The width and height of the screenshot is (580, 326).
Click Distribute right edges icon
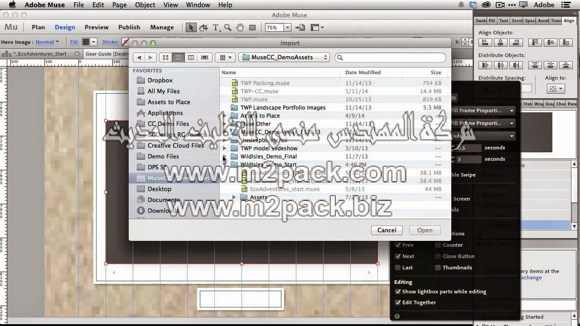(516, 65)
